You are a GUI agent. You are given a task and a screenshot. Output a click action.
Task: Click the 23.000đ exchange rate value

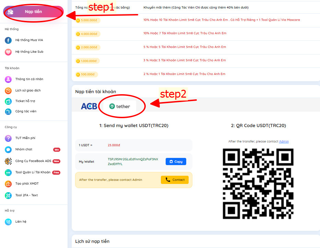[x=114, y=145]
